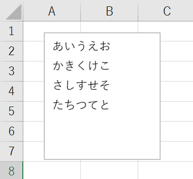This screenshot has height=179, width=193.
Task: Select column B header
Action: (x=109, y=11)
